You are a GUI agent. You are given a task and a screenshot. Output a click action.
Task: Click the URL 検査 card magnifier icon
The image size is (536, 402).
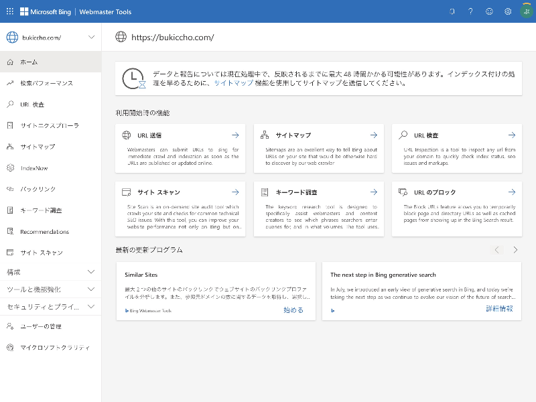403,135
